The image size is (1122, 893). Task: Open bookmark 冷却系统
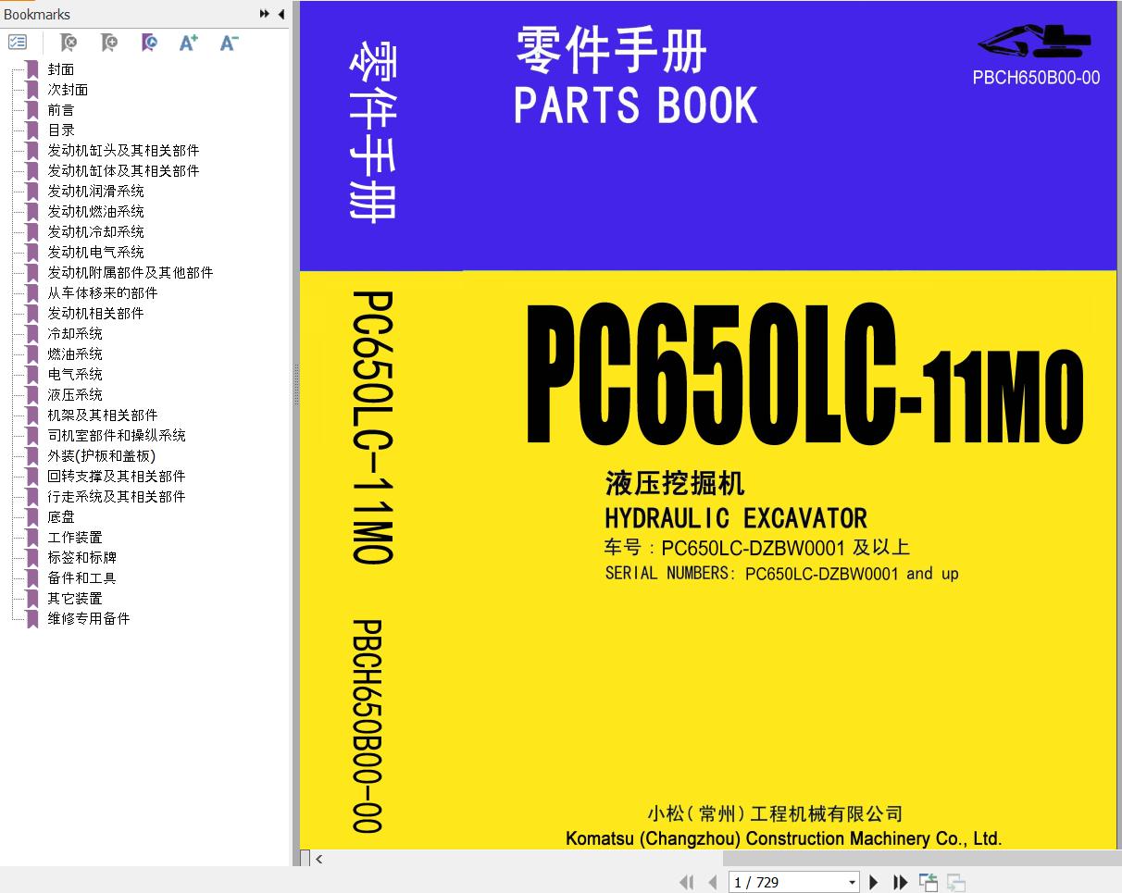coord(75,334)
